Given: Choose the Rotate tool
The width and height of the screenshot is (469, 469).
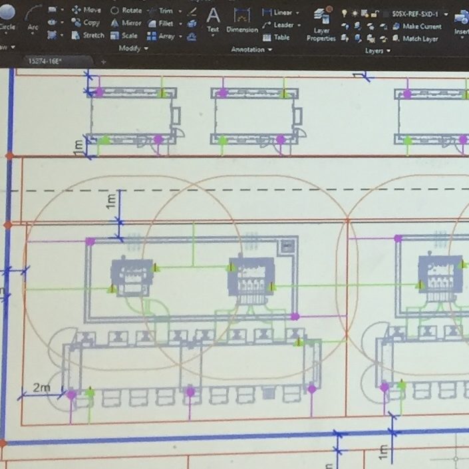Looking at the screenshot, I should click(126, 10).
